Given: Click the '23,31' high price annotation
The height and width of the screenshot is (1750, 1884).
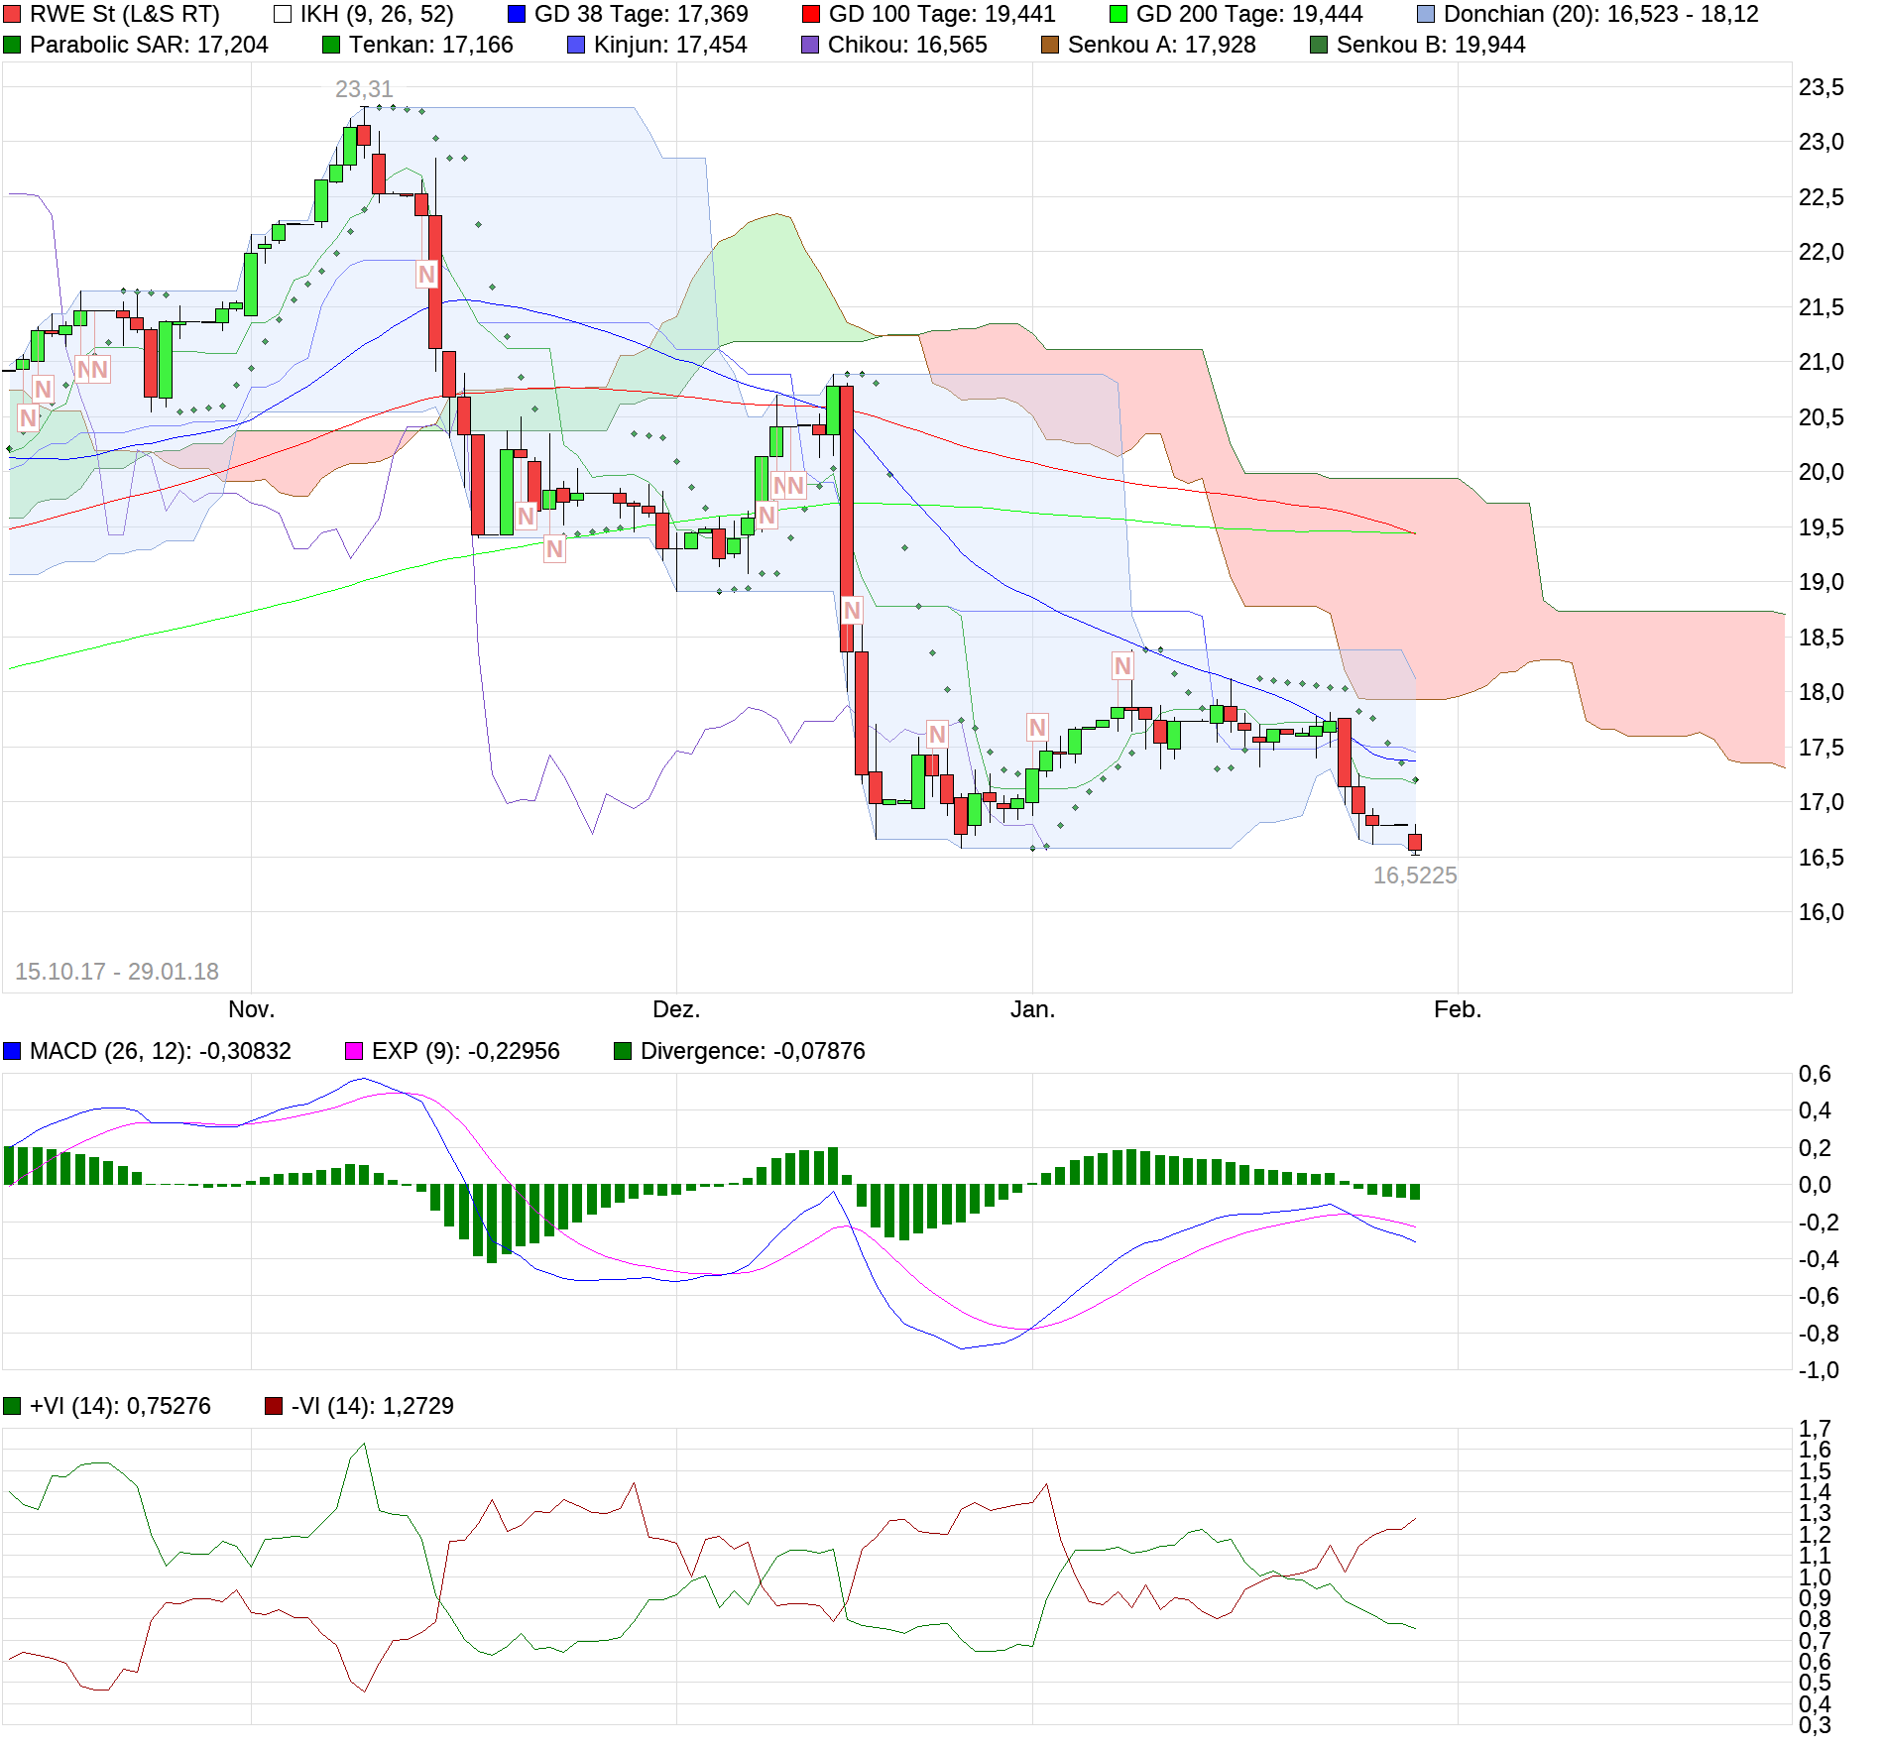Looking at the screenshot, I should 364,89.
